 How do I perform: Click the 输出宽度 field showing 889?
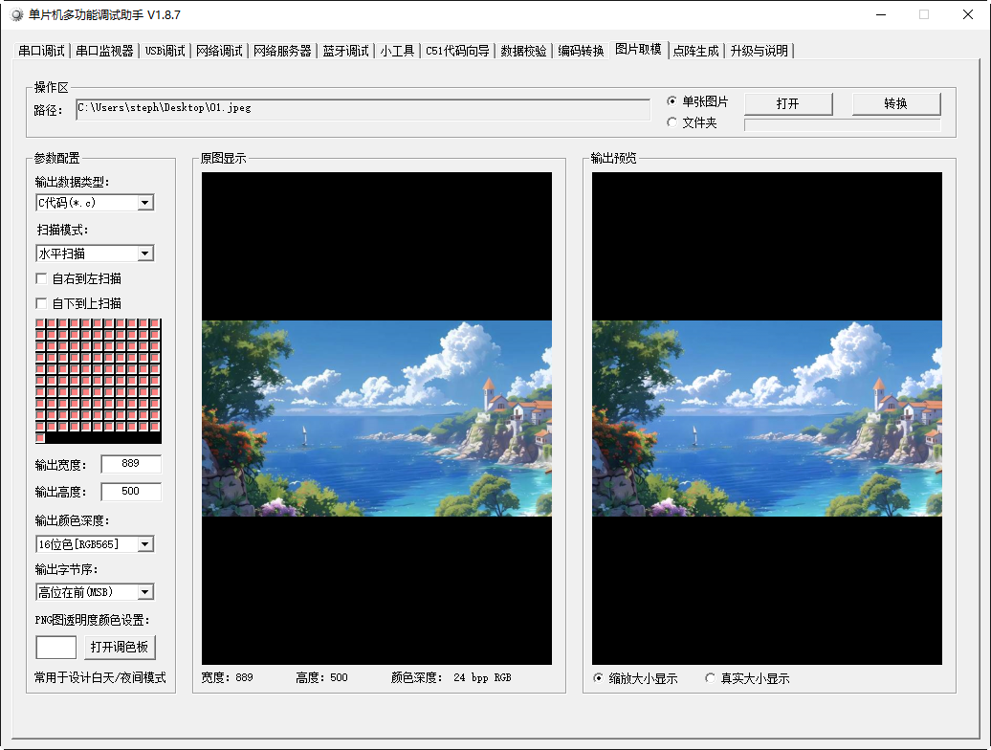pyautogui.click(x=131, y=464)
